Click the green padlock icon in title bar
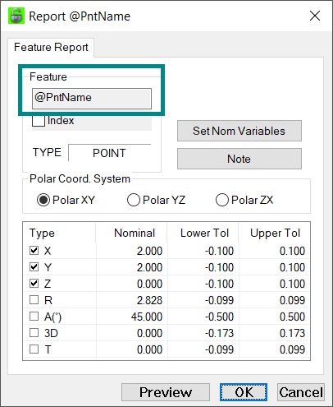This screenshot has width=333, height=407. tap(16, 16)
